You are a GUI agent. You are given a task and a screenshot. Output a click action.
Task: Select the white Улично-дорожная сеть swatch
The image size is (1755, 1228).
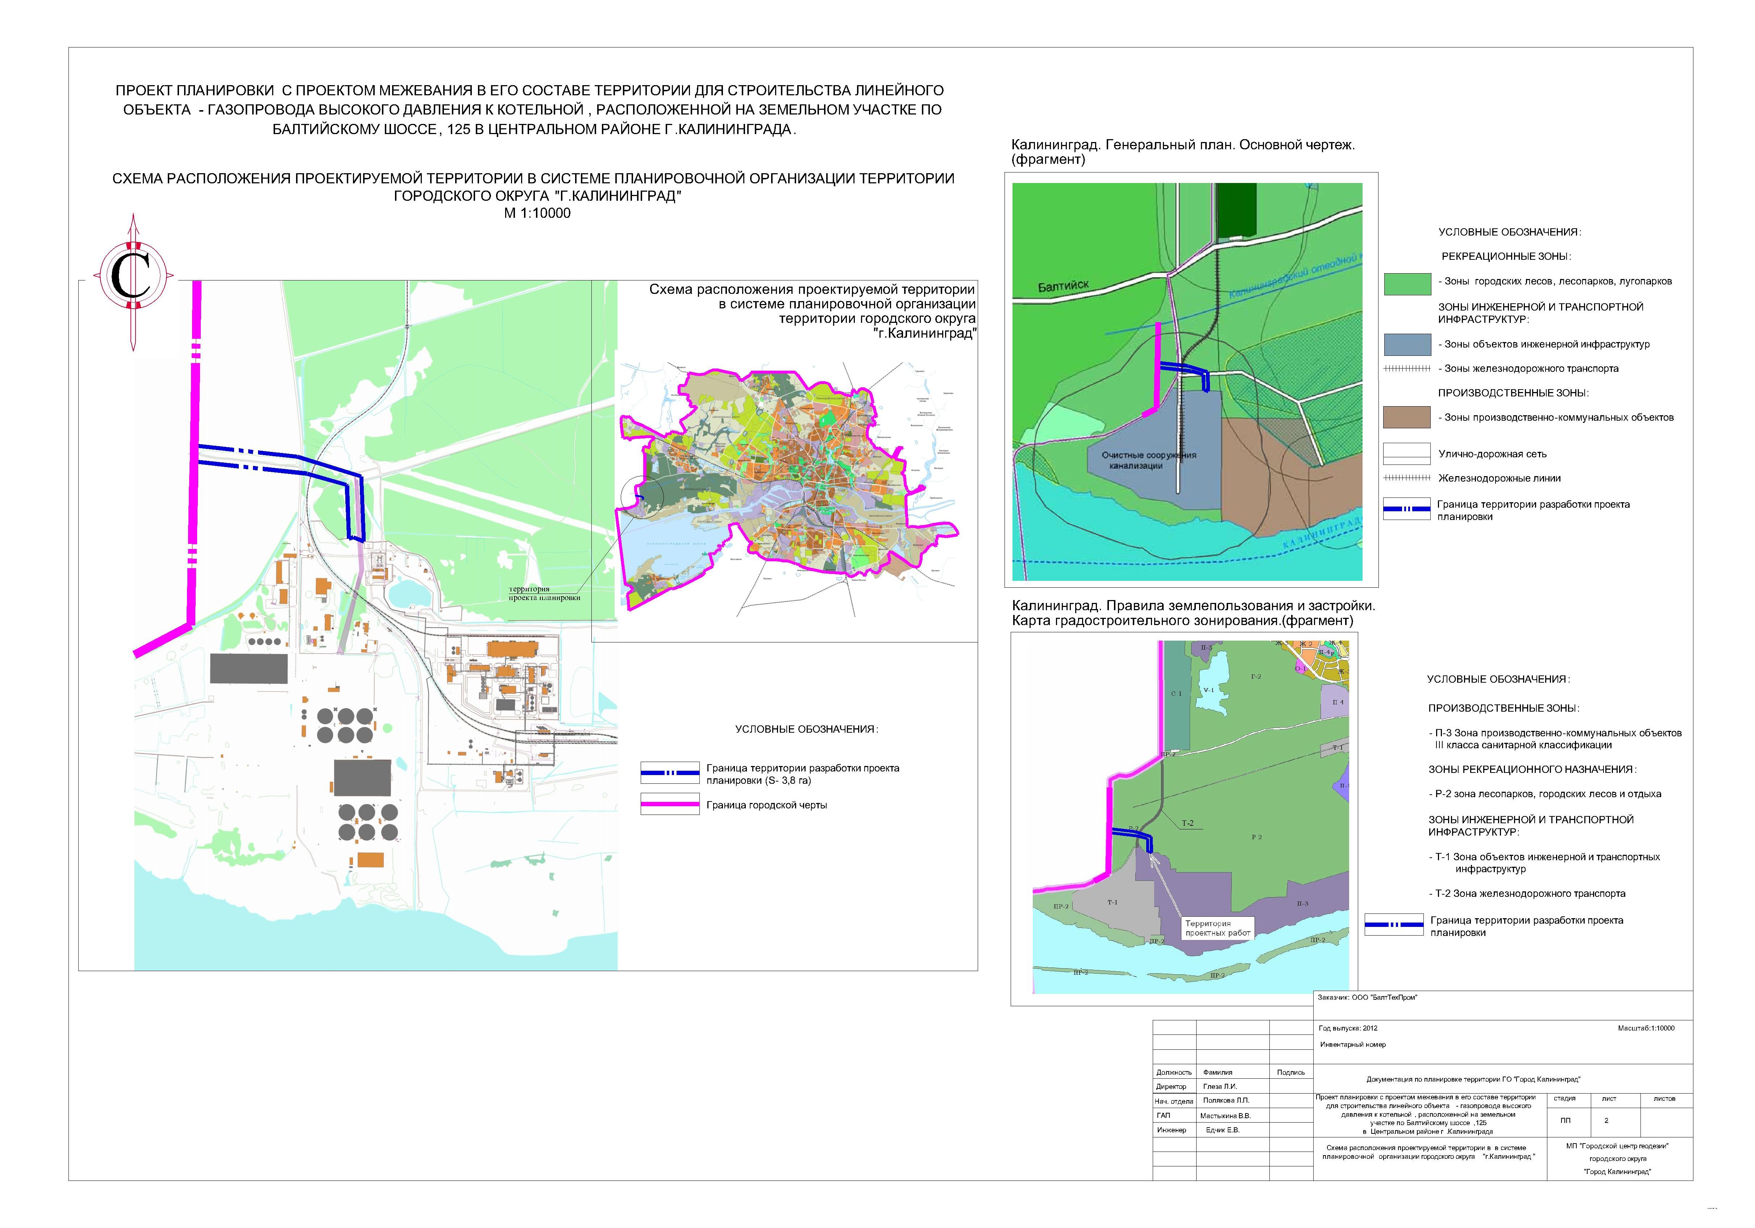point(1406,453)
